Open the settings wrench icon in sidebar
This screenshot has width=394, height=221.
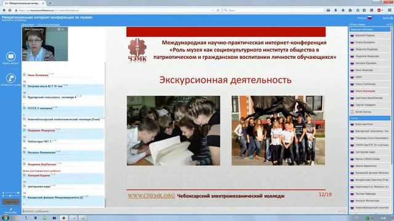[x=11, y=209]
